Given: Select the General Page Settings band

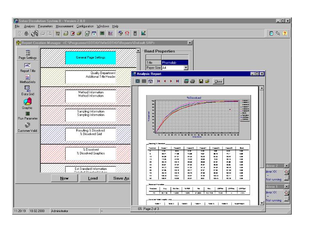Looking at the screenshot, I should point(90,58).
